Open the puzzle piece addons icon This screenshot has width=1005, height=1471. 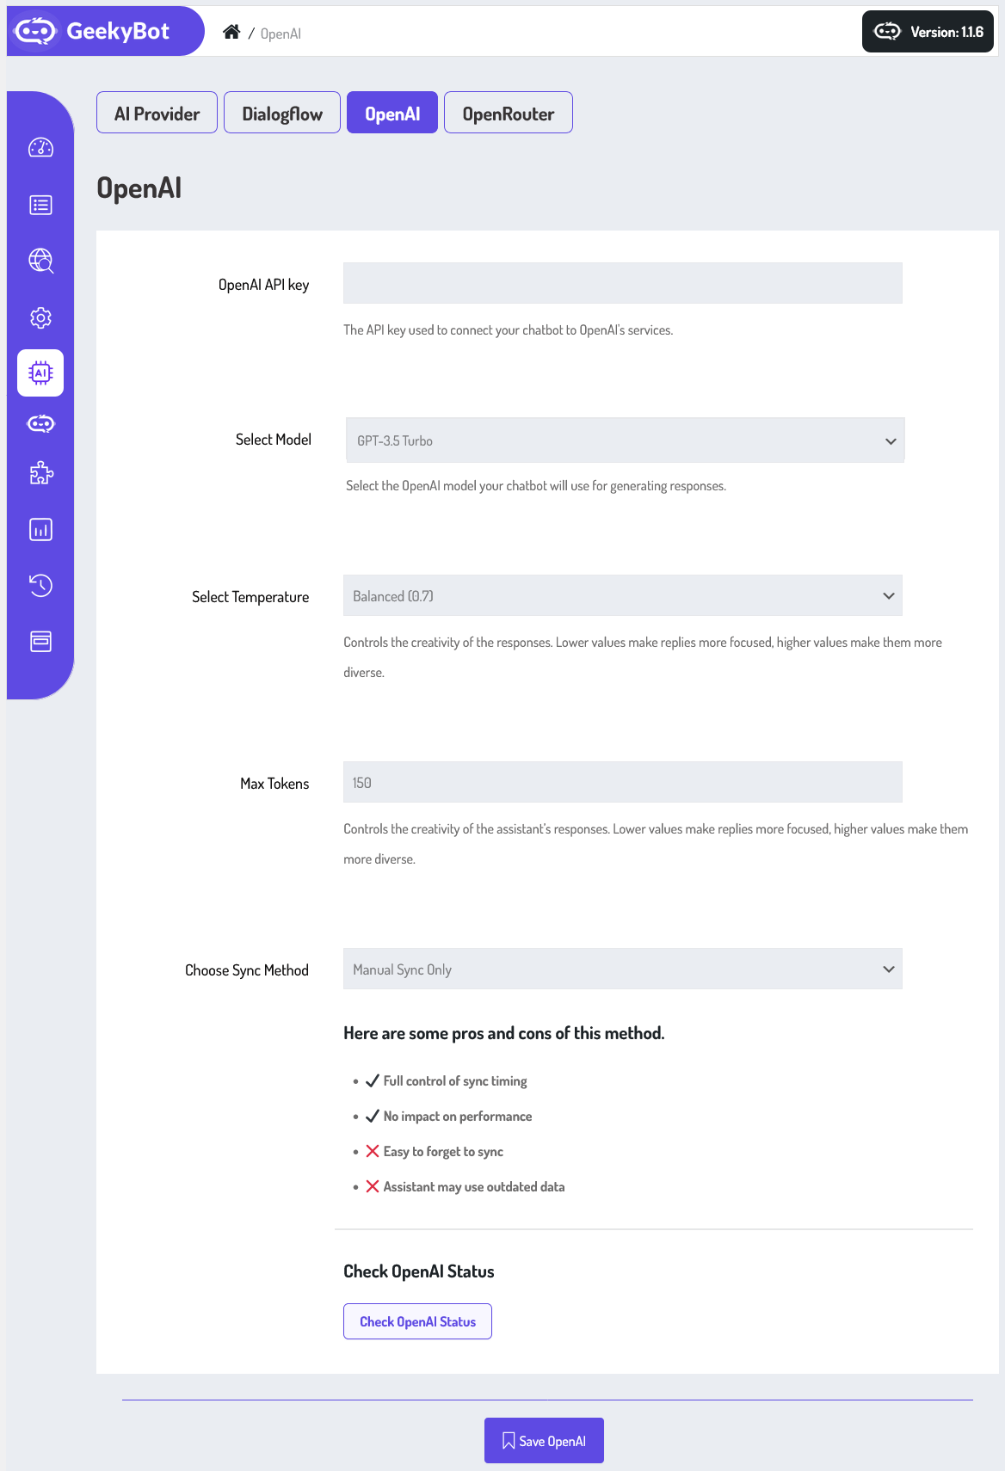click(40, 473)
